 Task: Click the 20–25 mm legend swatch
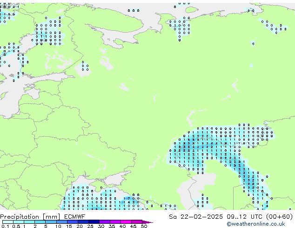click(83, 222)
